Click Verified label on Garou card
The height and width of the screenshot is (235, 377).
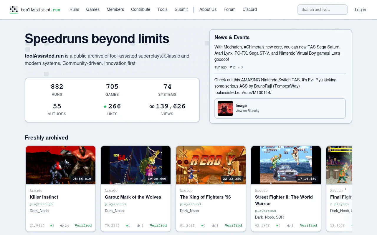[158, 226]
